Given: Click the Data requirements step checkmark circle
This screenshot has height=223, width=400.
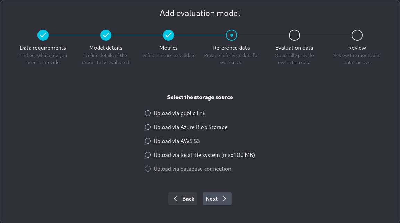Looking at the screenshot, I should [x=43, y=35].
